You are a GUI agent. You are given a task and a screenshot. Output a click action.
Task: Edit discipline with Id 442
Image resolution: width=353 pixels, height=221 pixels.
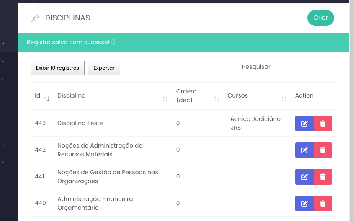(304, 150)
